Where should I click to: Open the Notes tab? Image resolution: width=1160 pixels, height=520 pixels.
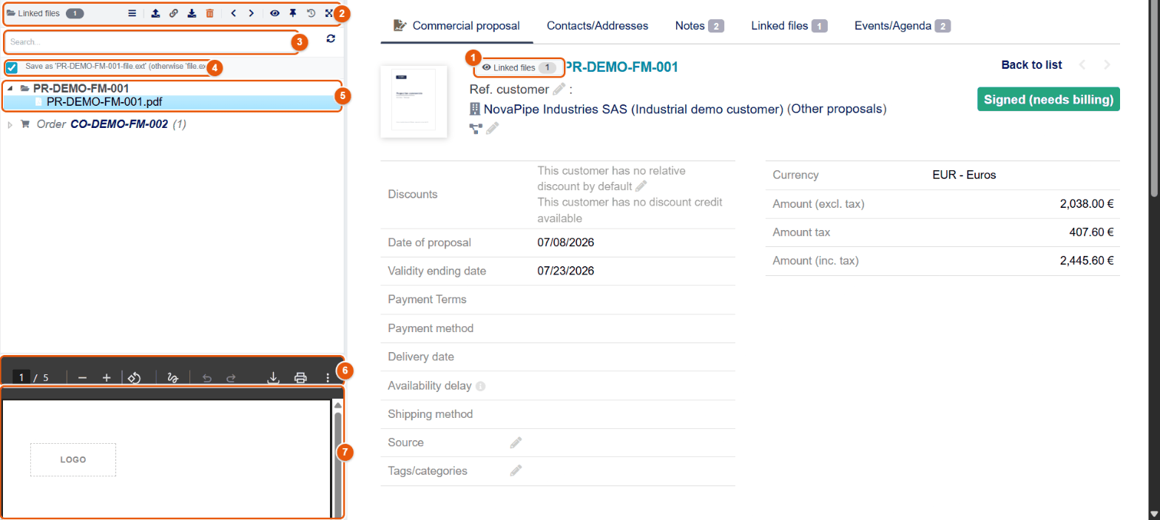click(699, 26)
